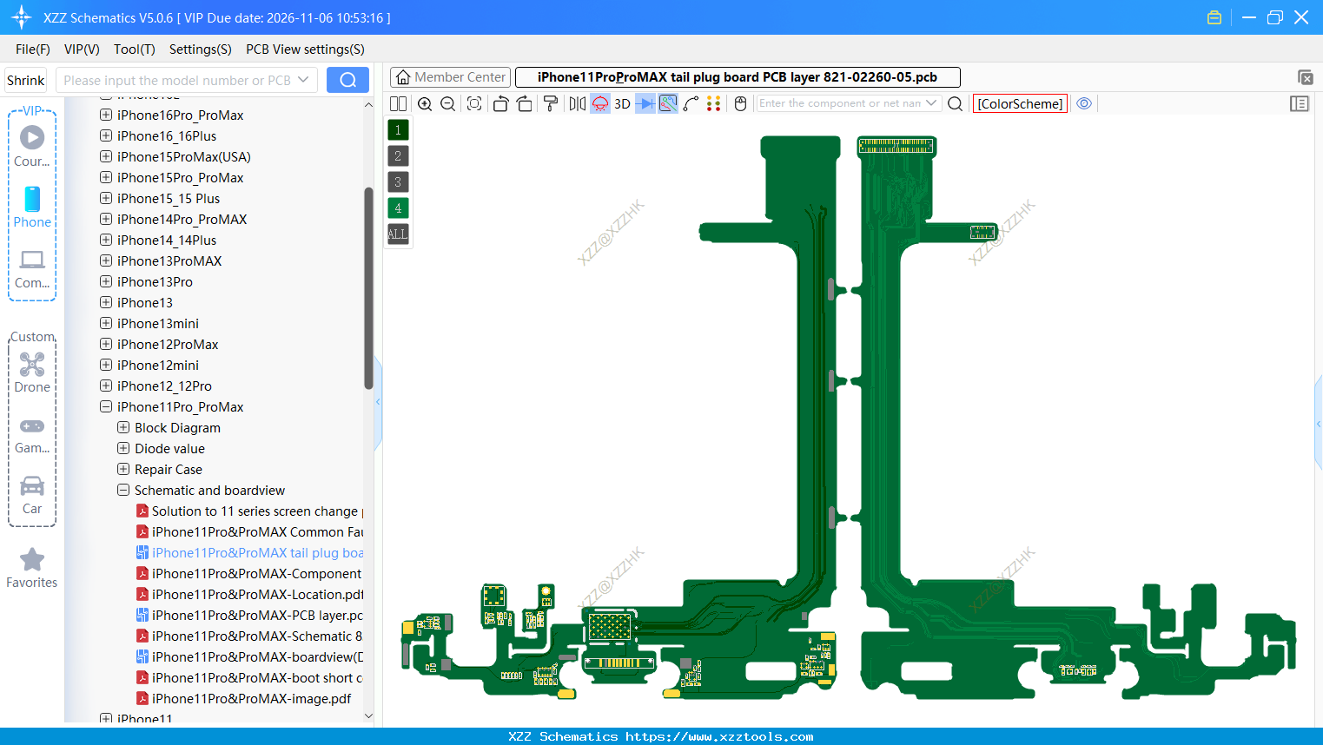Open PCB View settings(S) menu
Image resolution: width=1323 pixels, height=745 pixels.
[x=305, y=49]
